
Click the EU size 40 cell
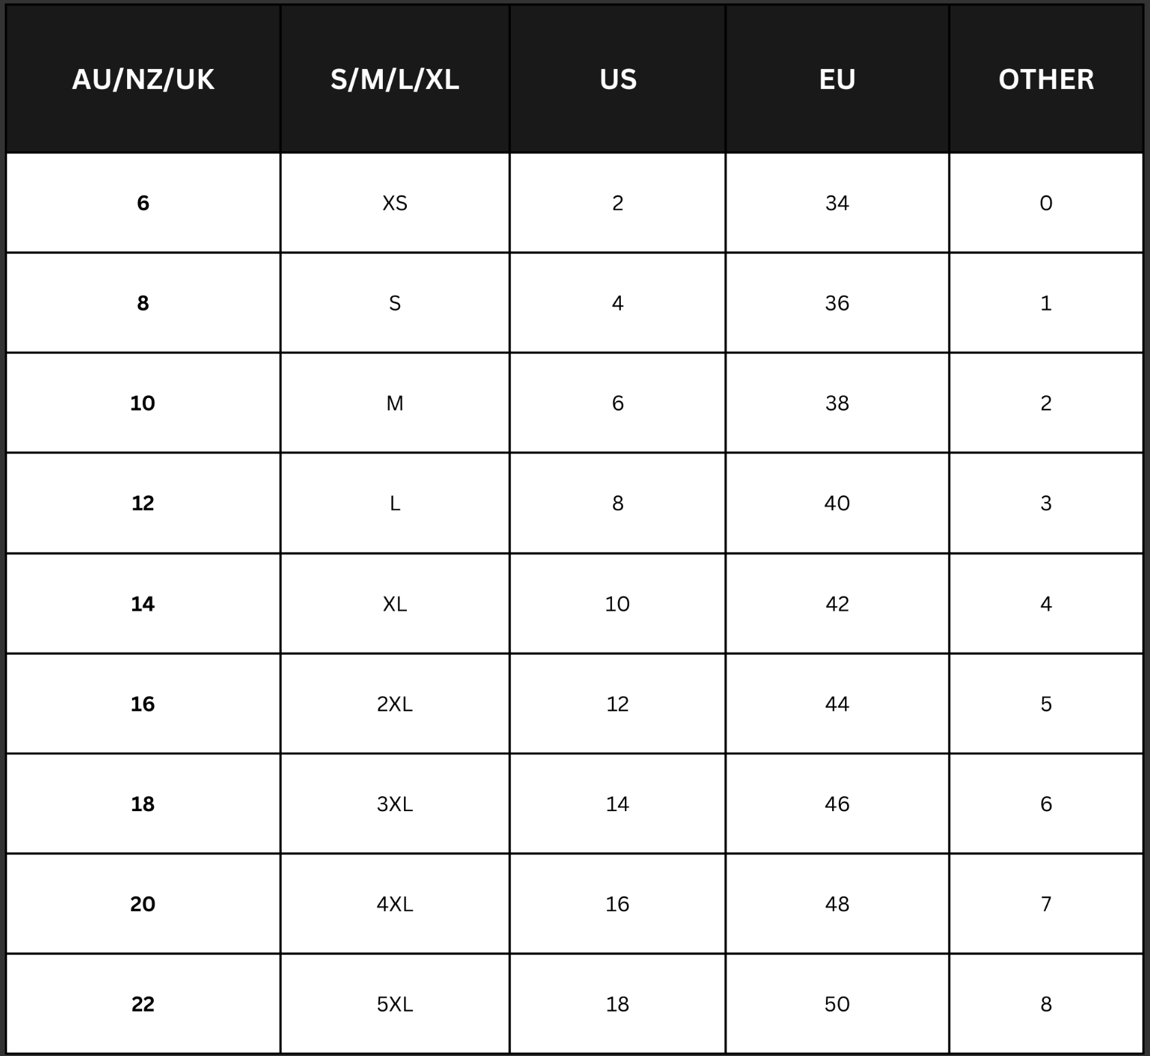[837, 503]
